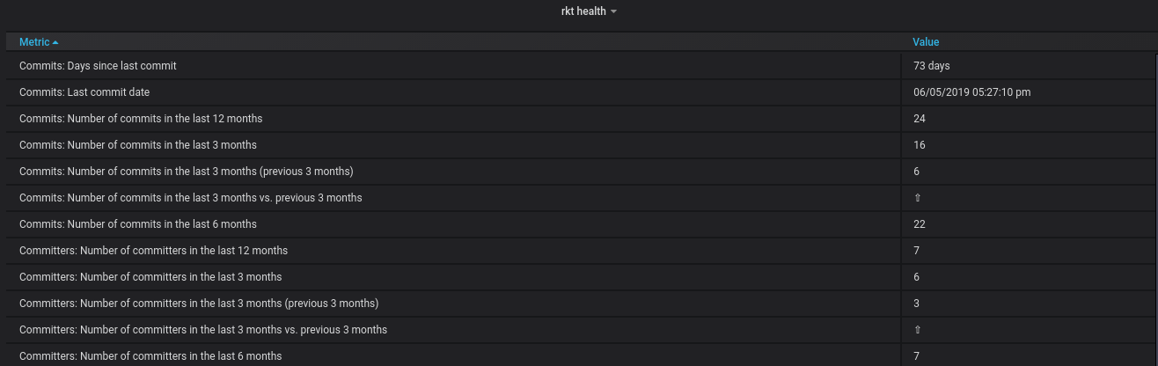Image resolution: width=1158 pixels, height=366 pixels.
Task: Click the ascending sort arrow beside Metric
Action: (x=55, y=42)
